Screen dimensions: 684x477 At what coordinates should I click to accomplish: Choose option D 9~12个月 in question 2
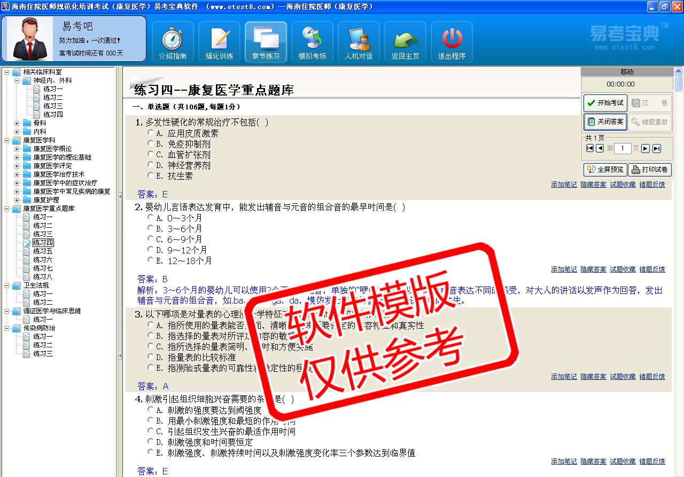click(x=151, y=250)
